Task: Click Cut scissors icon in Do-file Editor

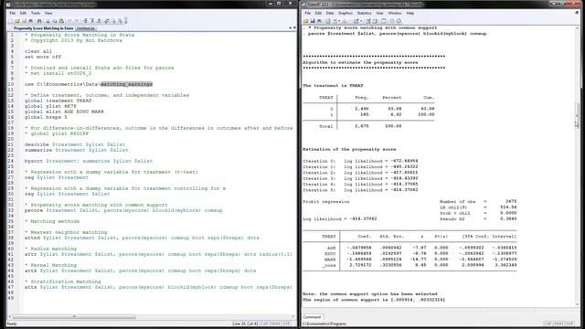Action: click(48, 21)
